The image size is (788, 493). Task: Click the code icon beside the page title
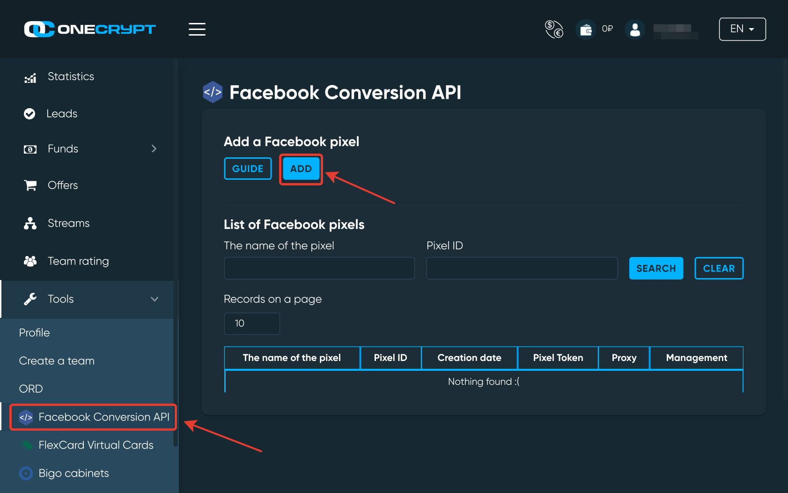pos(213,92)
